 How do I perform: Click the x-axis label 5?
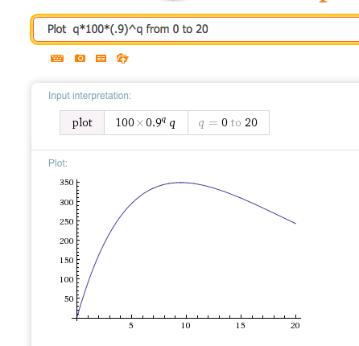pos(131,326)
